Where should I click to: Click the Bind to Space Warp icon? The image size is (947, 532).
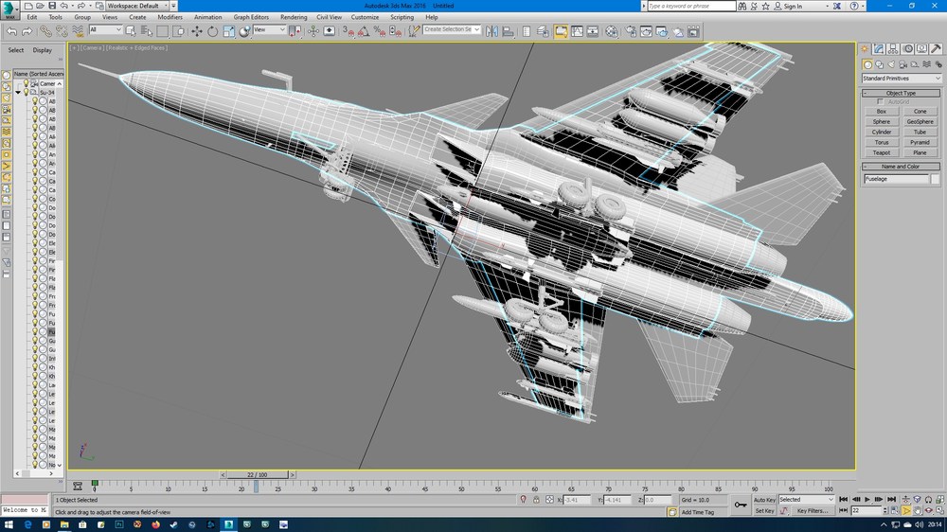click(x=78, y=31)
